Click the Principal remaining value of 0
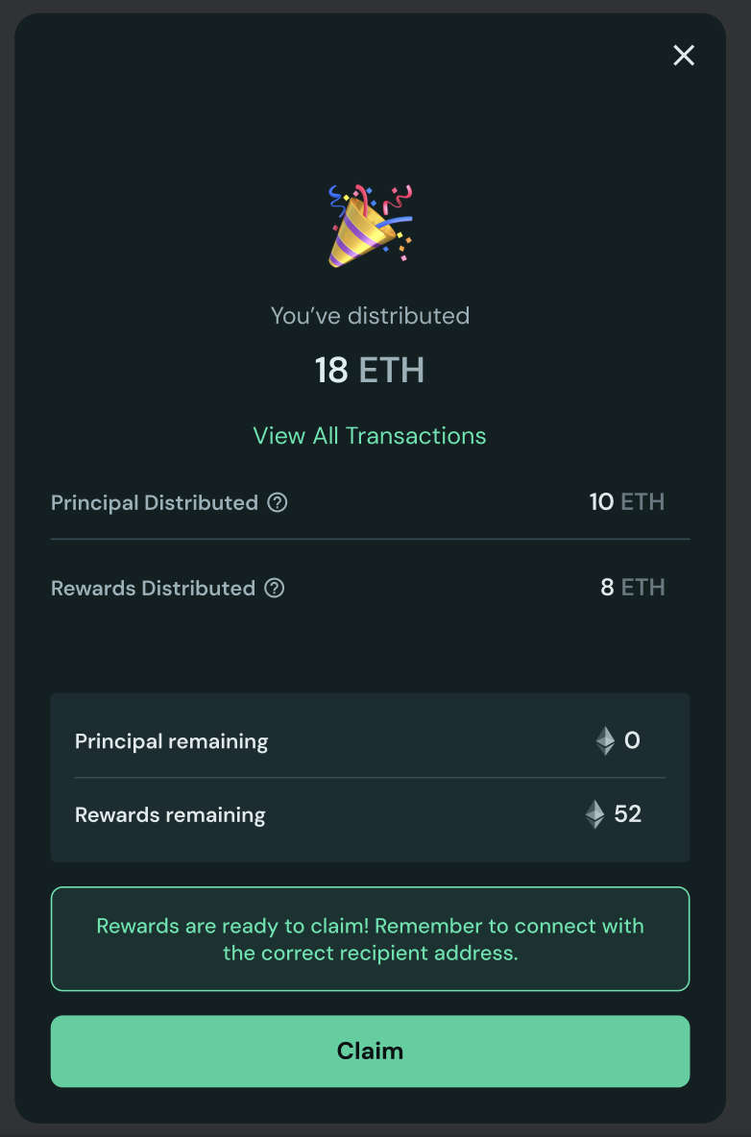The image size is (751, 1137). (x=632, y=740)
